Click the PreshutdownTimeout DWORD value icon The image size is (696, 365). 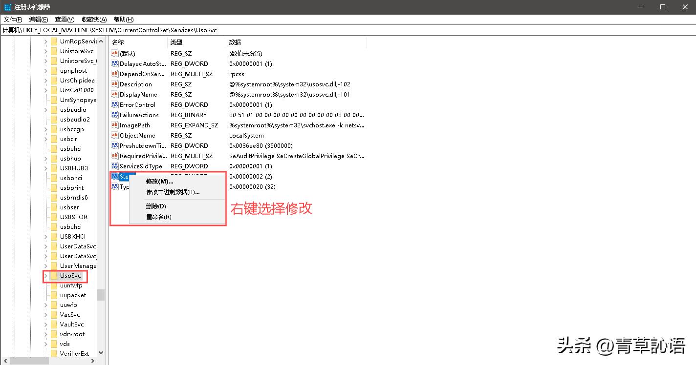(x=115, y=146)
